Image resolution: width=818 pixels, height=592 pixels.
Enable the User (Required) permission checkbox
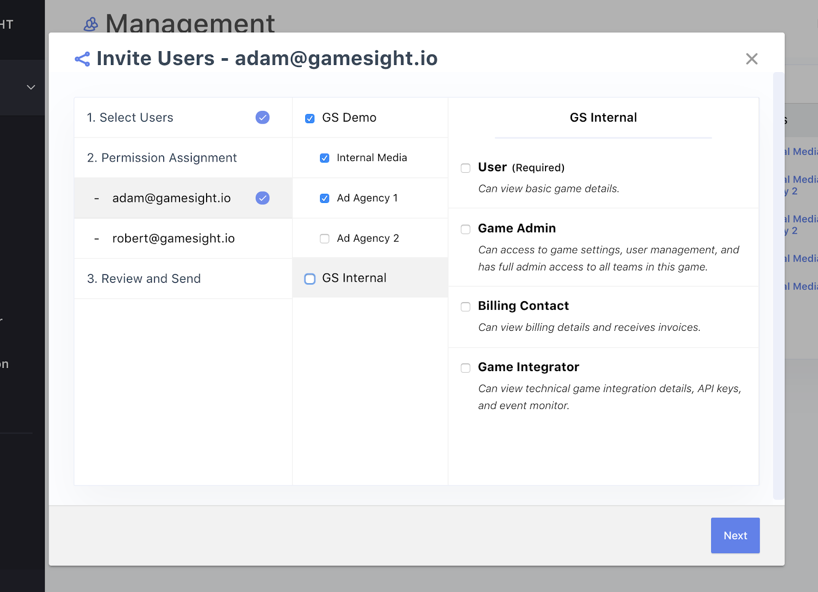coord(466,168)
